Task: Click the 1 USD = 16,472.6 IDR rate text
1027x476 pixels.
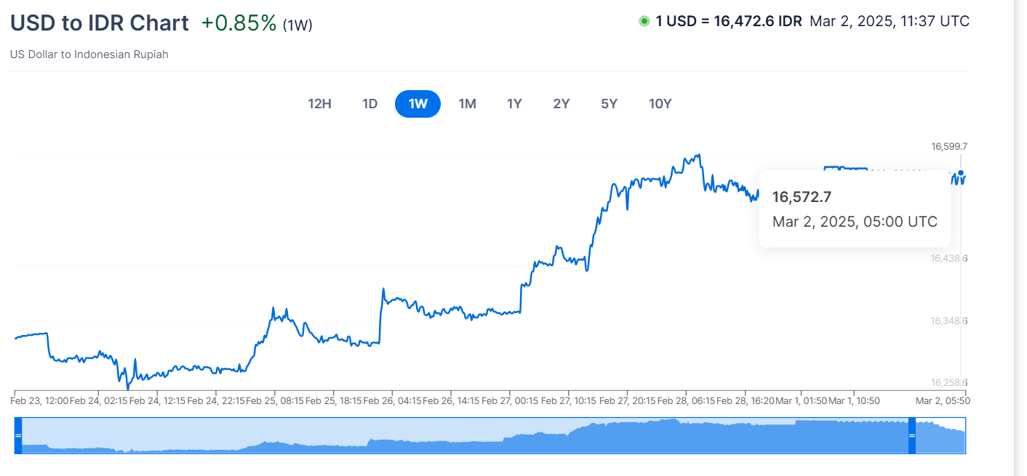Action: [729, 21]
